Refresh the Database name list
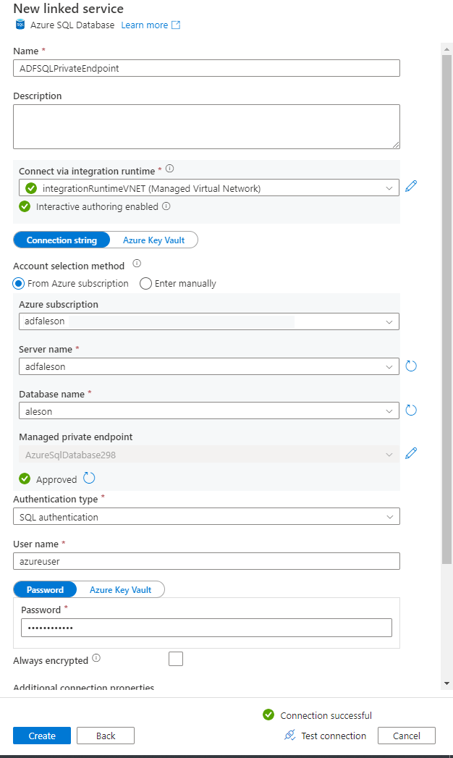Screen dimensions: 453x758 coord(411,410)
